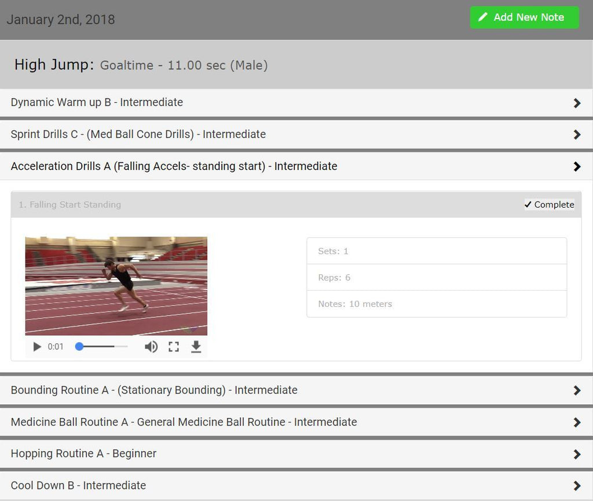Click the video seek slider handle
The height and width of the screenshot is (501, 593).
(x=79, y=347)
